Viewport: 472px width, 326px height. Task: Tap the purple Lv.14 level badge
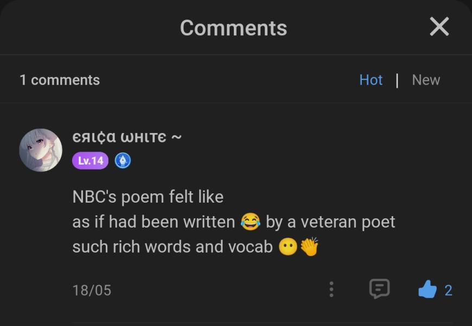(x=90, y=161)
